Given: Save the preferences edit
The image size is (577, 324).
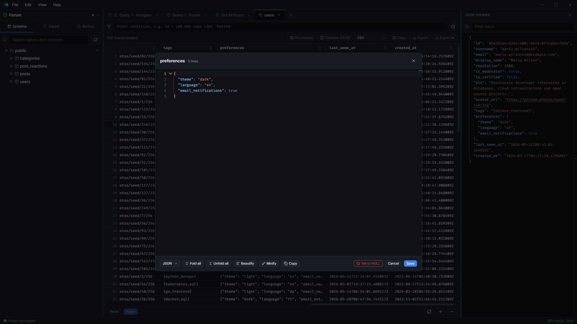Looking at the screenshot, I should click(x=410, y=264).
